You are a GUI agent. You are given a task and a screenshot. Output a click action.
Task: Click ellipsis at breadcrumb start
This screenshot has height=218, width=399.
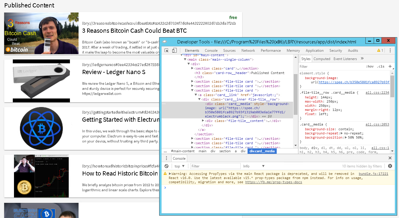(x=165, y=151)
